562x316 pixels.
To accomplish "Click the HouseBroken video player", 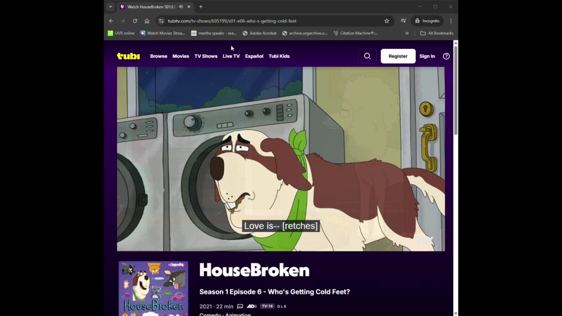I will pos(281,159).
